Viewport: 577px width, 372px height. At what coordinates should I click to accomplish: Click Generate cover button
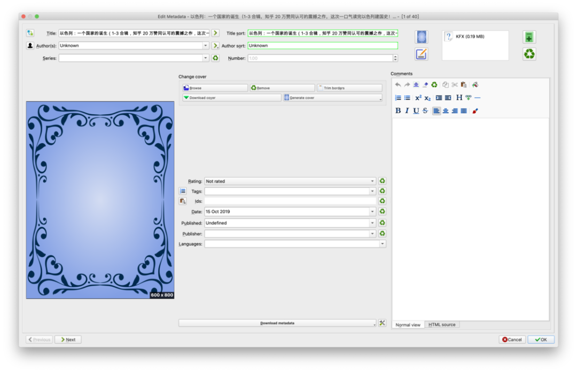point(333,98)
